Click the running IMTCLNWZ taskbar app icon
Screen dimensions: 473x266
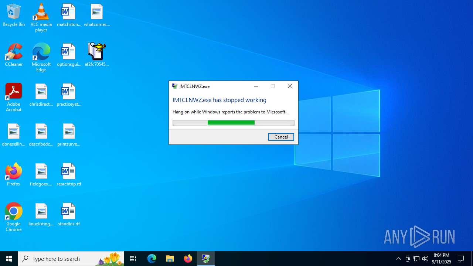tap(206, 259)
